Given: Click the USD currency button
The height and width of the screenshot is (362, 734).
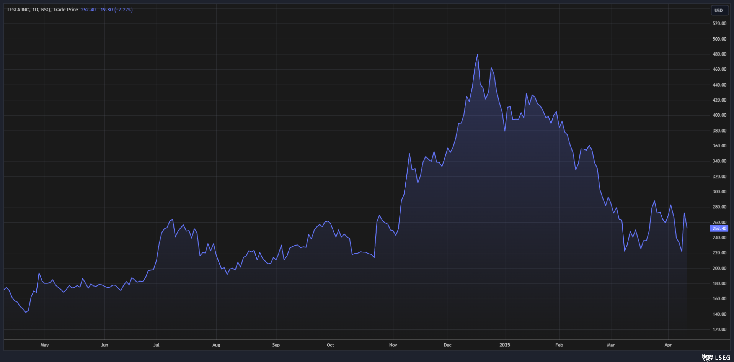Looking at the screenshot, I should (x=719, y=10).
